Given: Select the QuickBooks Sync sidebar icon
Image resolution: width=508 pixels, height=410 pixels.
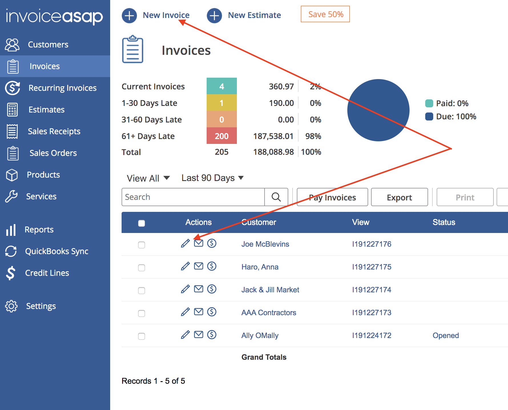Looking at the screenshot, I should 11,251.
